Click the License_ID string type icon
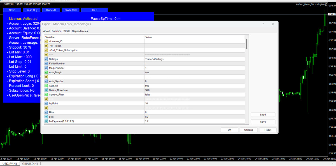This screenshot has width=336, height=166. coord(46,41)
